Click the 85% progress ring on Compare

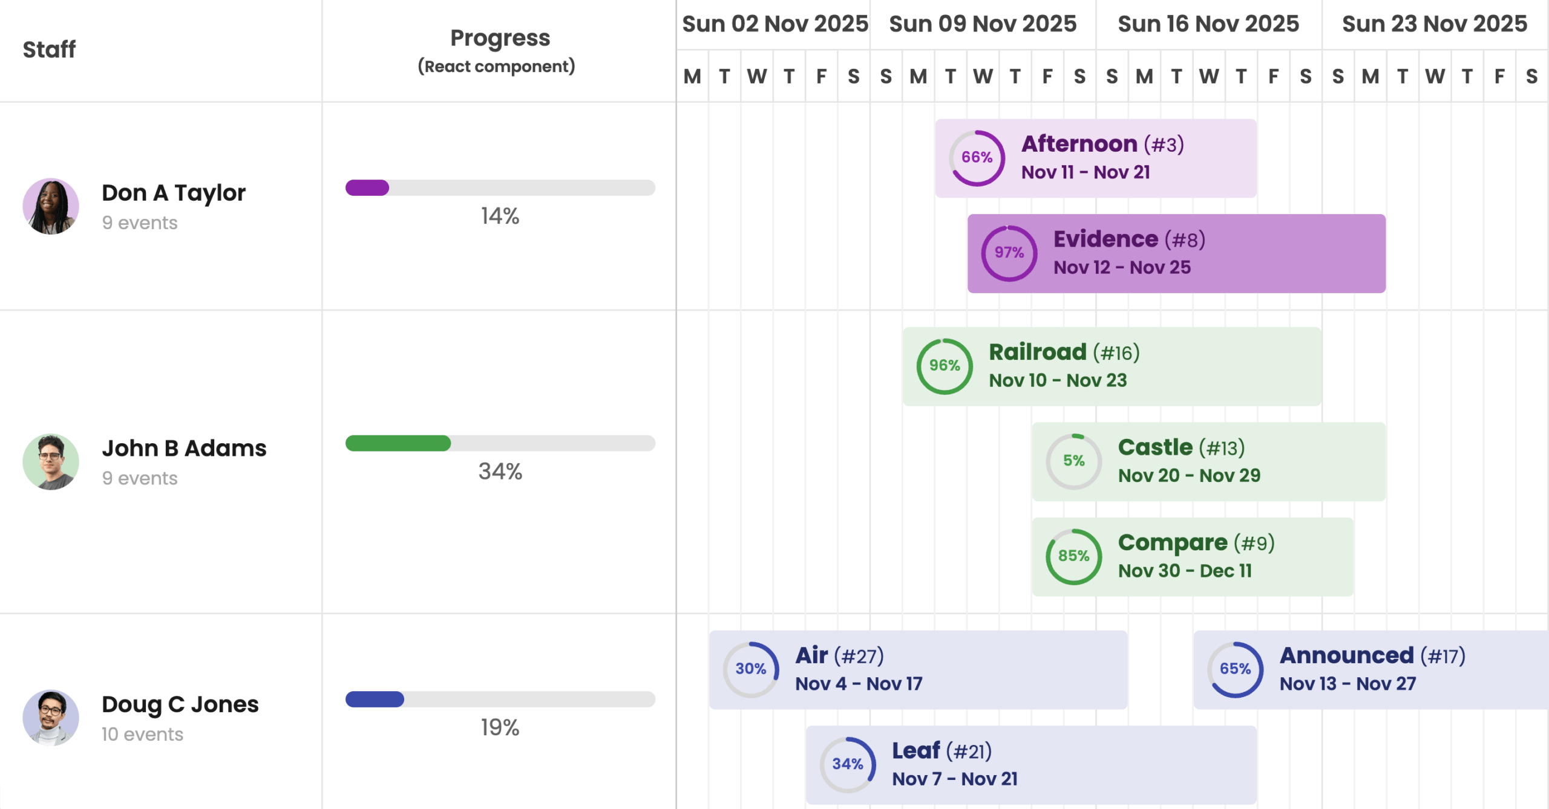click(1073, 556)
